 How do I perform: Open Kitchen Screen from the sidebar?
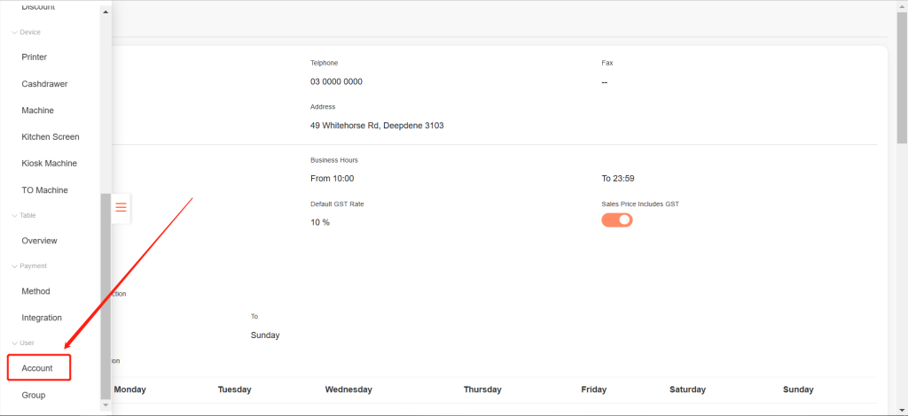point(51,137)
